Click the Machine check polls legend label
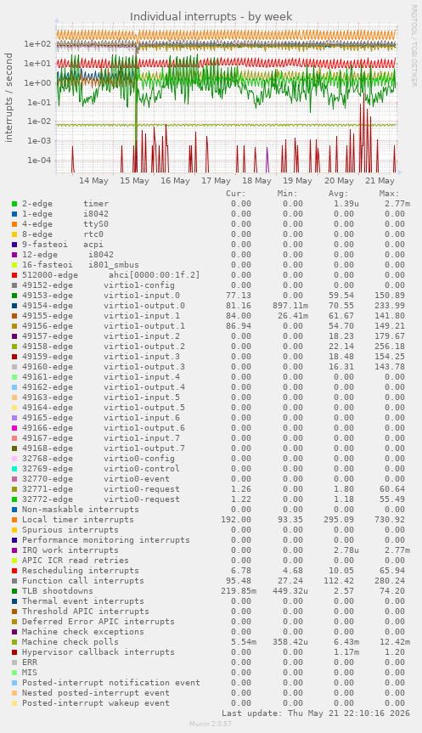Screen dimensions: 422x733 [x=70, y=642]
